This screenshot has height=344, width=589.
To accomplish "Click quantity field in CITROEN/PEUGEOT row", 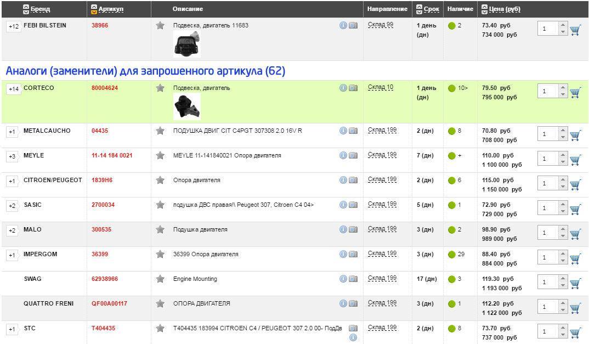I will tap(547, 183).
